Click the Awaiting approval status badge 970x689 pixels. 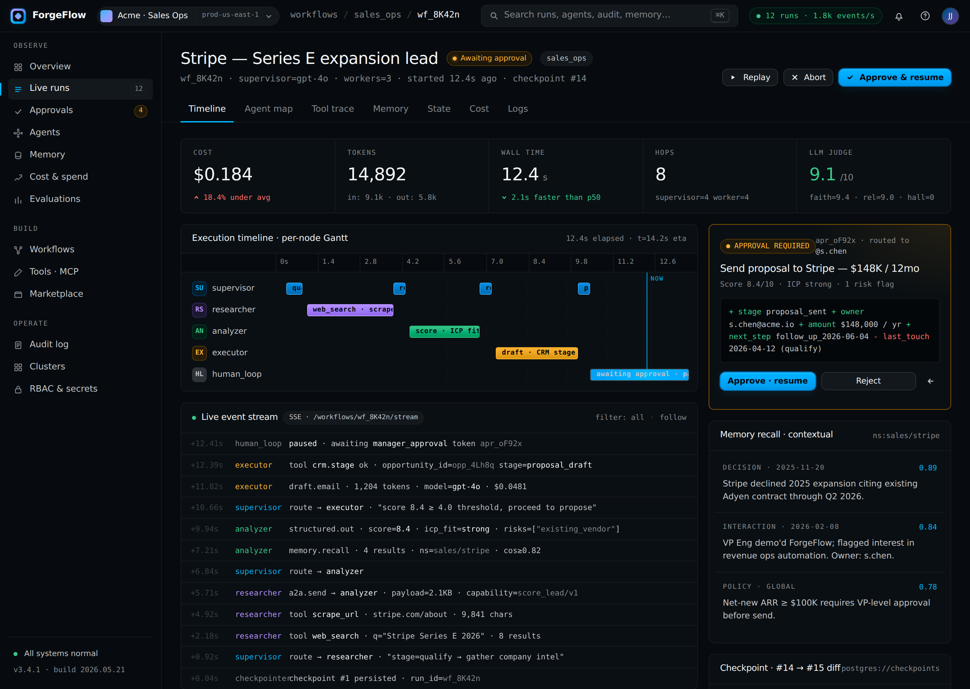coord(489,59)
